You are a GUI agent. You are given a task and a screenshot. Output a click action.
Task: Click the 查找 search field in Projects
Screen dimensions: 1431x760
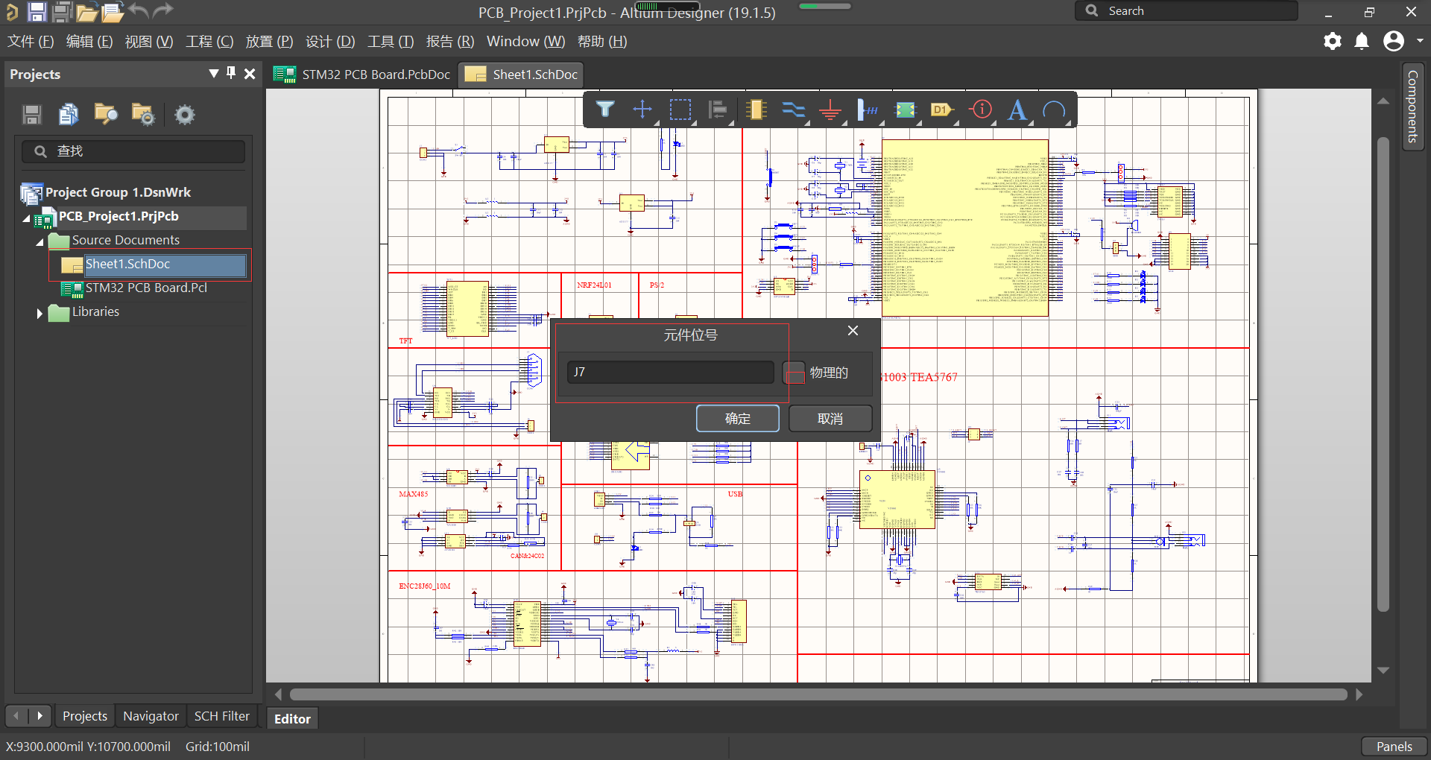point(133,151)
